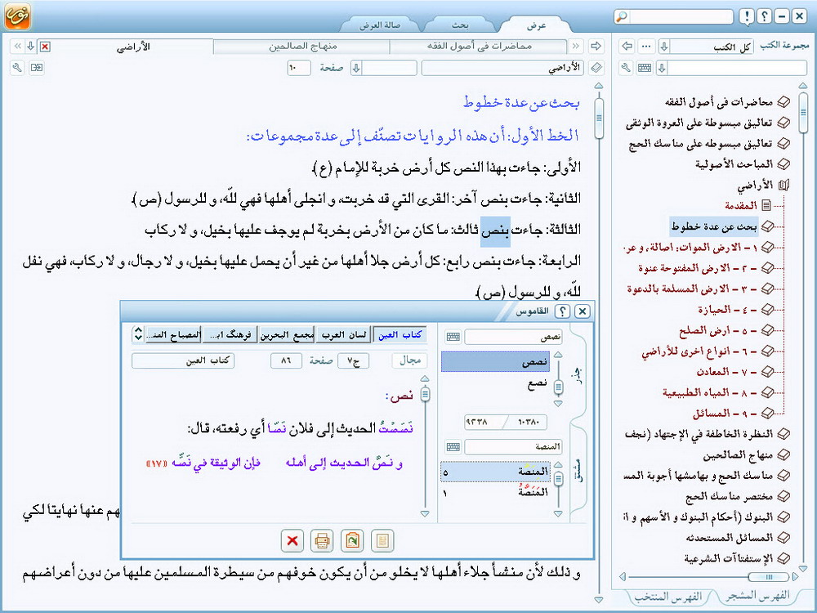Expand ٩ - المسائل chapter node

767,414
